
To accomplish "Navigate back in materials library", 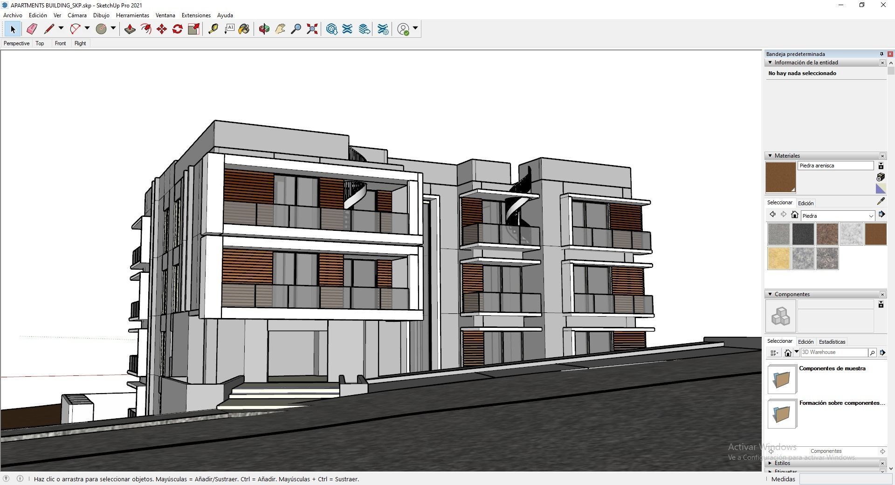I will [772, 215].
